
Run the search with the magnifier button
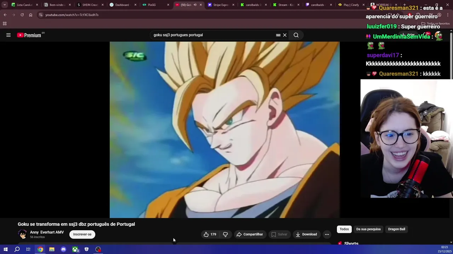(x=296, y=35)
